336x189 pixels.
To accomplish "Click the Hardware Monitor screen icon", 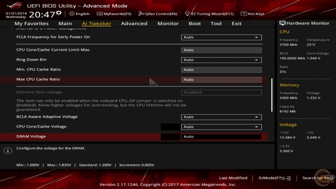I will pyautogui.click(x=282, y=23).
